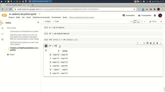Click the page vertical scrollbar
165x92 pixels.
(x=164, y=89)
